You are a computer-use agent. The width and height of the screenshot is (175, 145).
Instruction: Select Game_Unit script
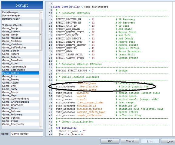(x=20, y=86)
